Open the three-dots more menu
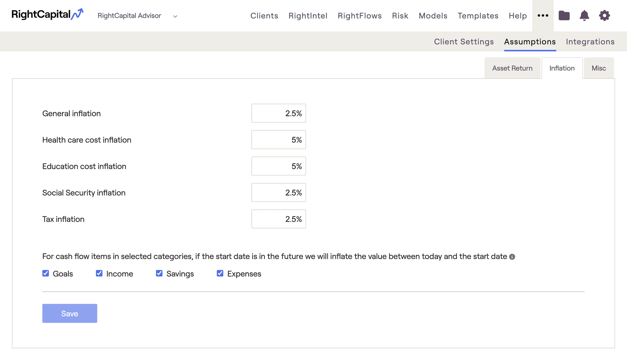 point(543,16)
